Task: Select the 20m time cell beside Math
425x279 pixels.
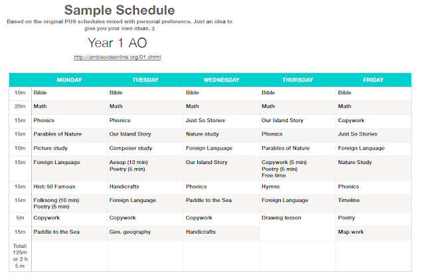Action: [20, 106]
